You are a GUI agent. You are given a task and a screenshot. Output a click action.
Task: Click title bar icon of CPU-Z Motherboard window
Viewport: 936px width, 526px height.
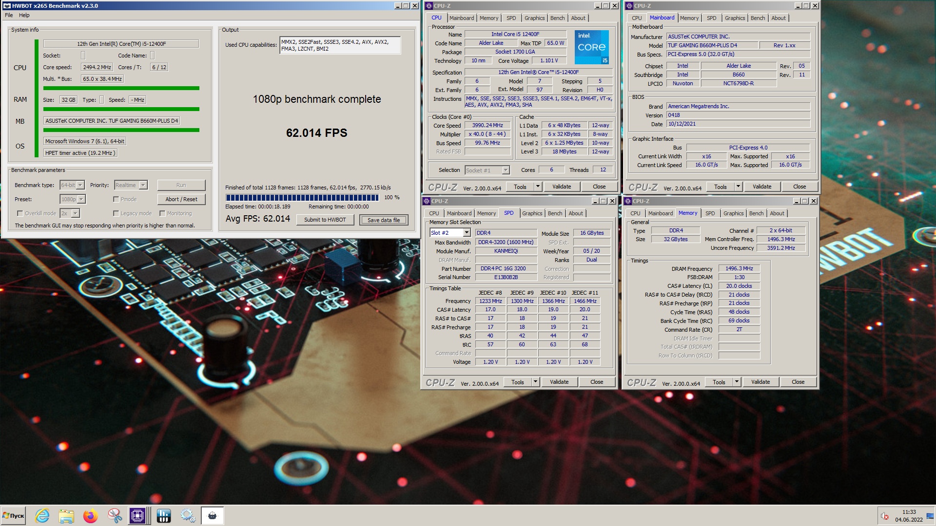click(629, 6)
